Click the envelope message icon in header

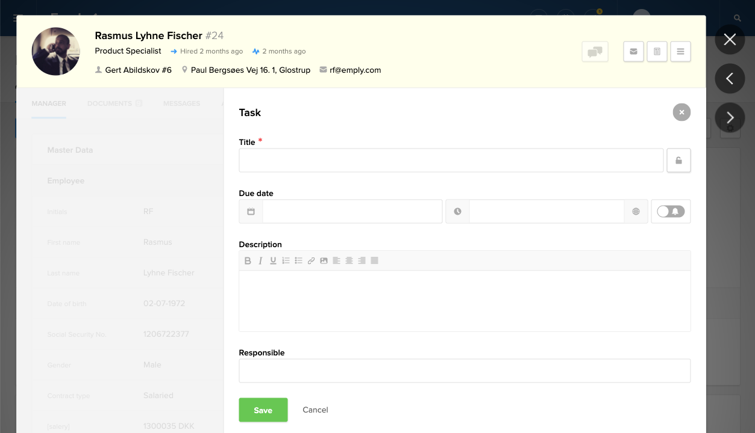click(x=633, y=52)
